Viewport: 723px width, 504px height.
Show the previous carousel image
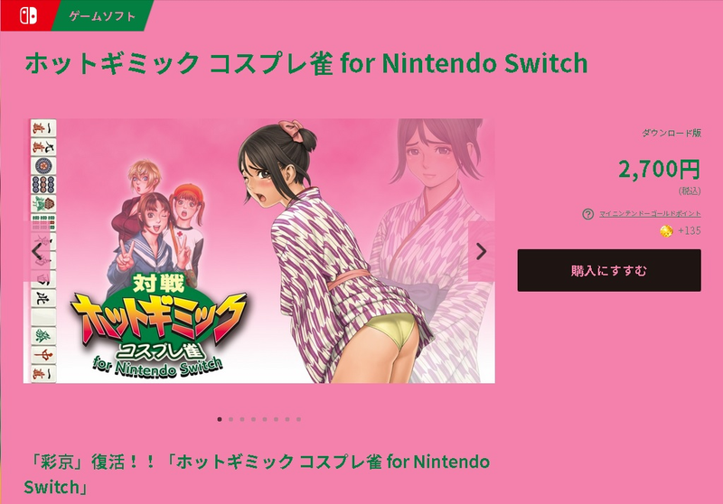[x=37, y=251]
